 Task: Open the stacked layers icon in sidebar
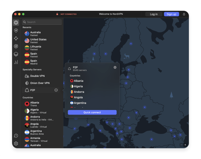pos(16,54)
